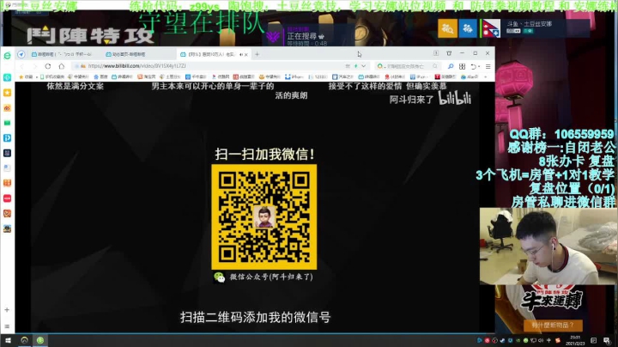Open the 百度 bookmark in bookmarks bar
This screenshot has width=618, height=347.
(x=101, y=77)
